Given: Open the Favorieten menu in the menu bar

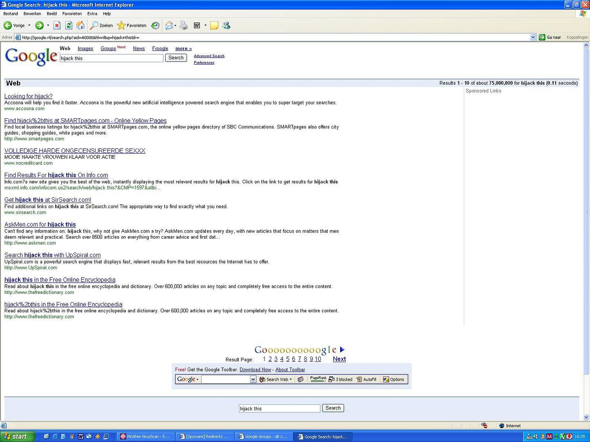Looking at the screenshot, I should pos(72,14).
